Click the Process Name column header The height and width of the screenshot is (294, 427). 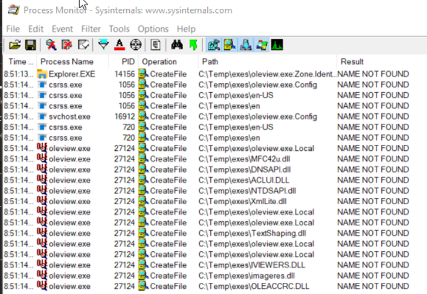[x=73, y=62]
